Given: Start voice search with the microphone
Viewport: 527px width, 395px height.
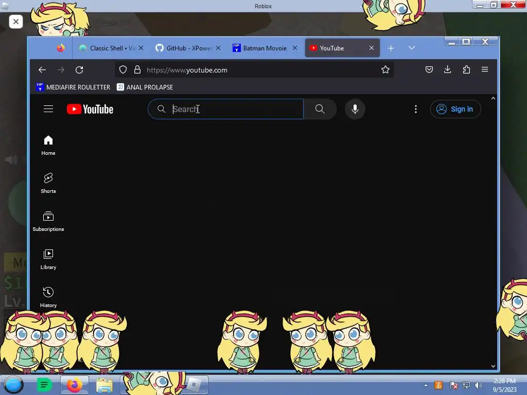Looking at the screenshot, I should pyautogui.click(x=355, y=109).
